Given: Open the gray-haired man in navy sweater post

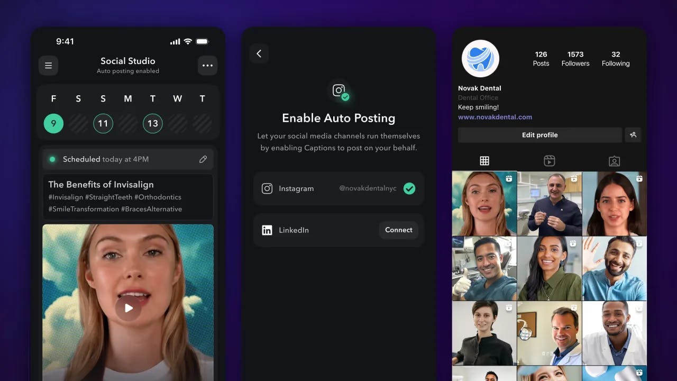Looking at the screenshot, I should (x=550, y=203).
